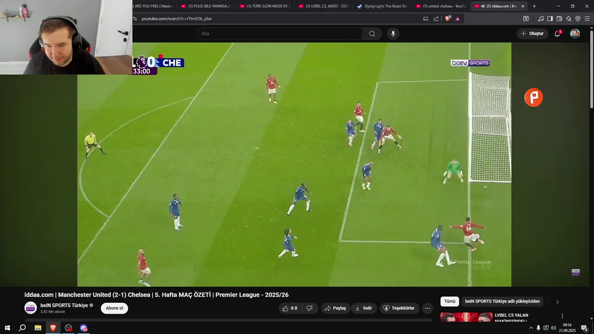Click the picture-in-picture toolbar icon
Viewport: 594px width, 334px height.
(x=526, y=19)
